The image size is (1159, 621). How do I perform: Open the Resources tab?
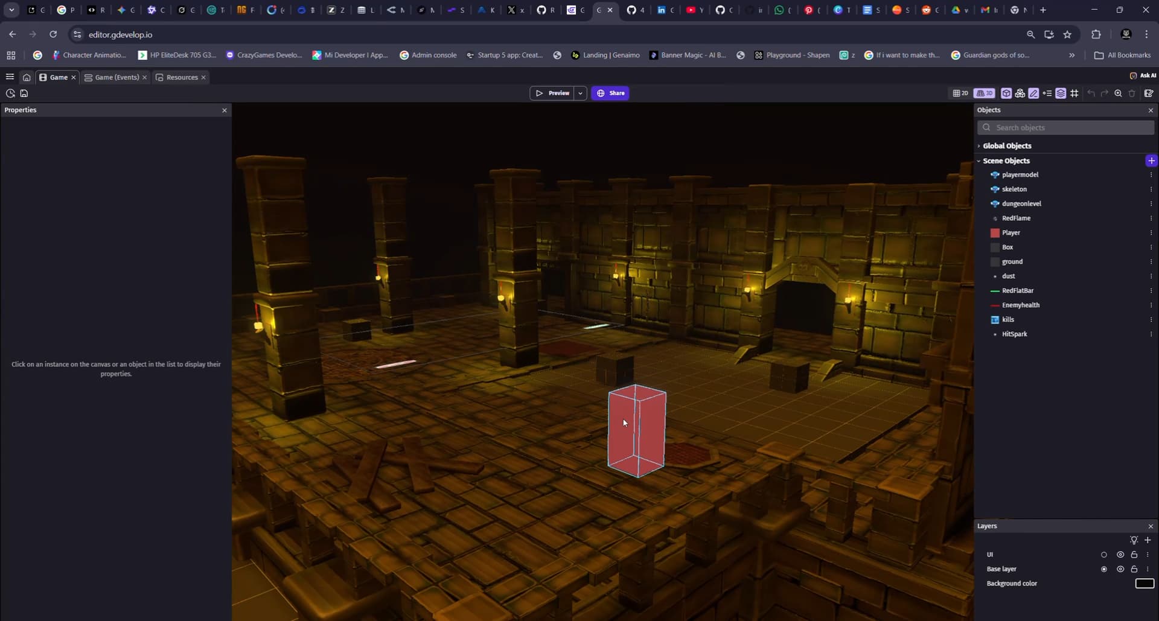tap(182, 77)
